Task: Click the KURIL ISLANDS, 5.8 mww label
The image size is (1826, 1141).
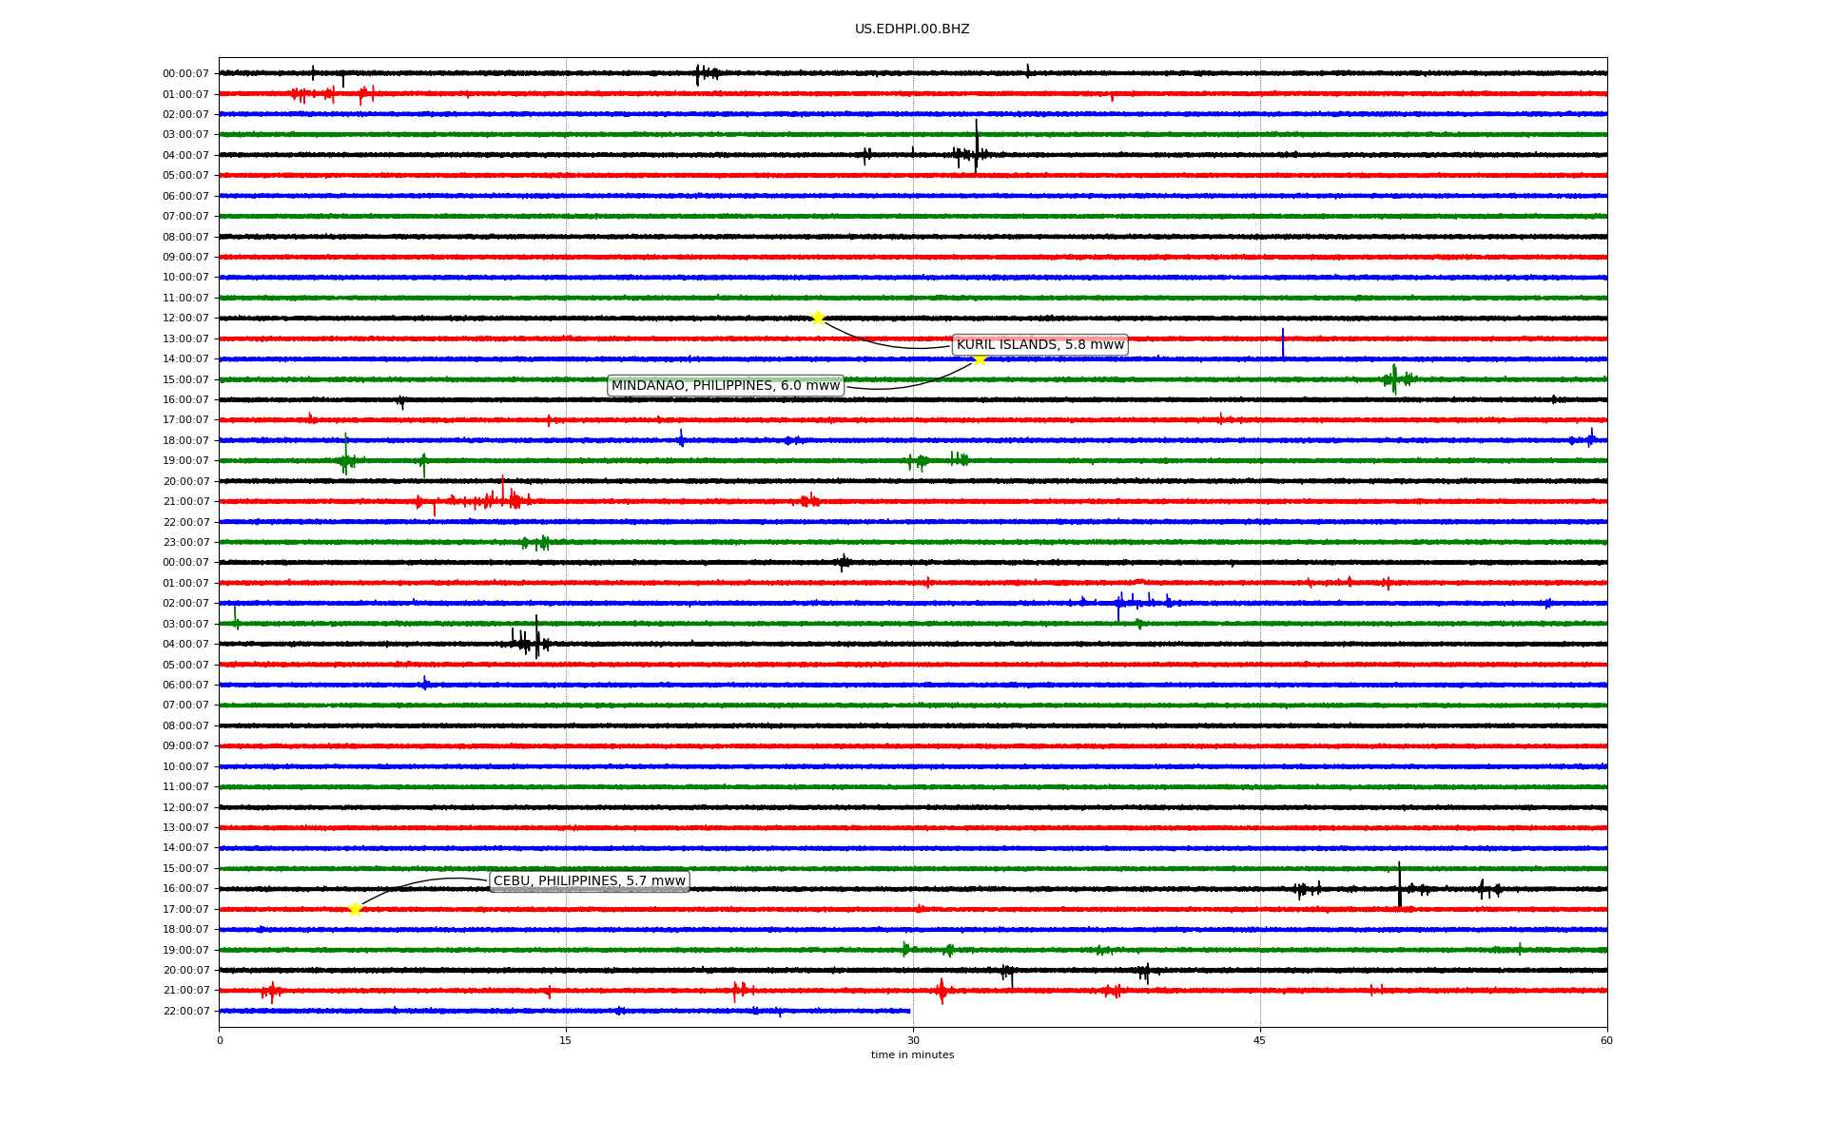Action: (1039, 344)
